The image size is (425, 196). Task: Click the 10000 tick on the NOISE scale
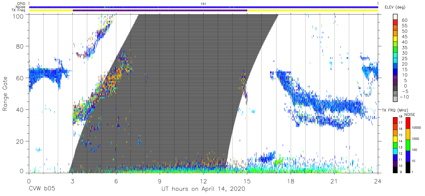pos(416,128)
